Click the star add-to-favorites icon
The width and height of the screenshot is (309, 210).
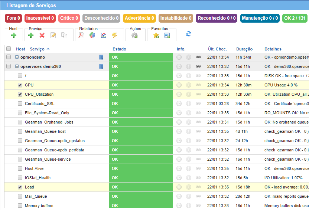pos(156,35)
